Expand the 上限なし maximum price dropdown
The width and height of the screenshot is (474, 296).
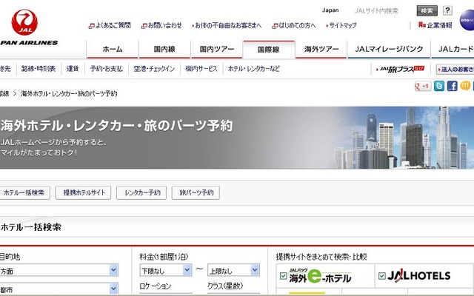[x=233, y=270]
